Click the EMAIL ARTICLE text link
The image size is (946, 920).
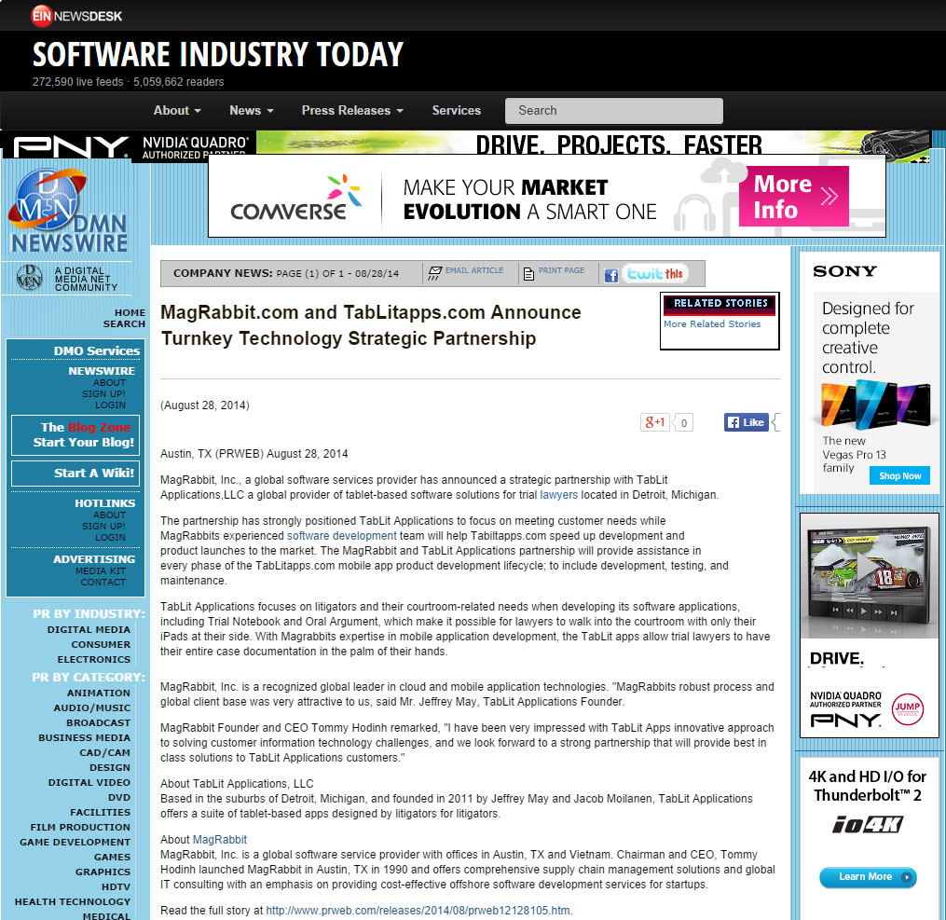pyautogui.click(x=474, y=270)
